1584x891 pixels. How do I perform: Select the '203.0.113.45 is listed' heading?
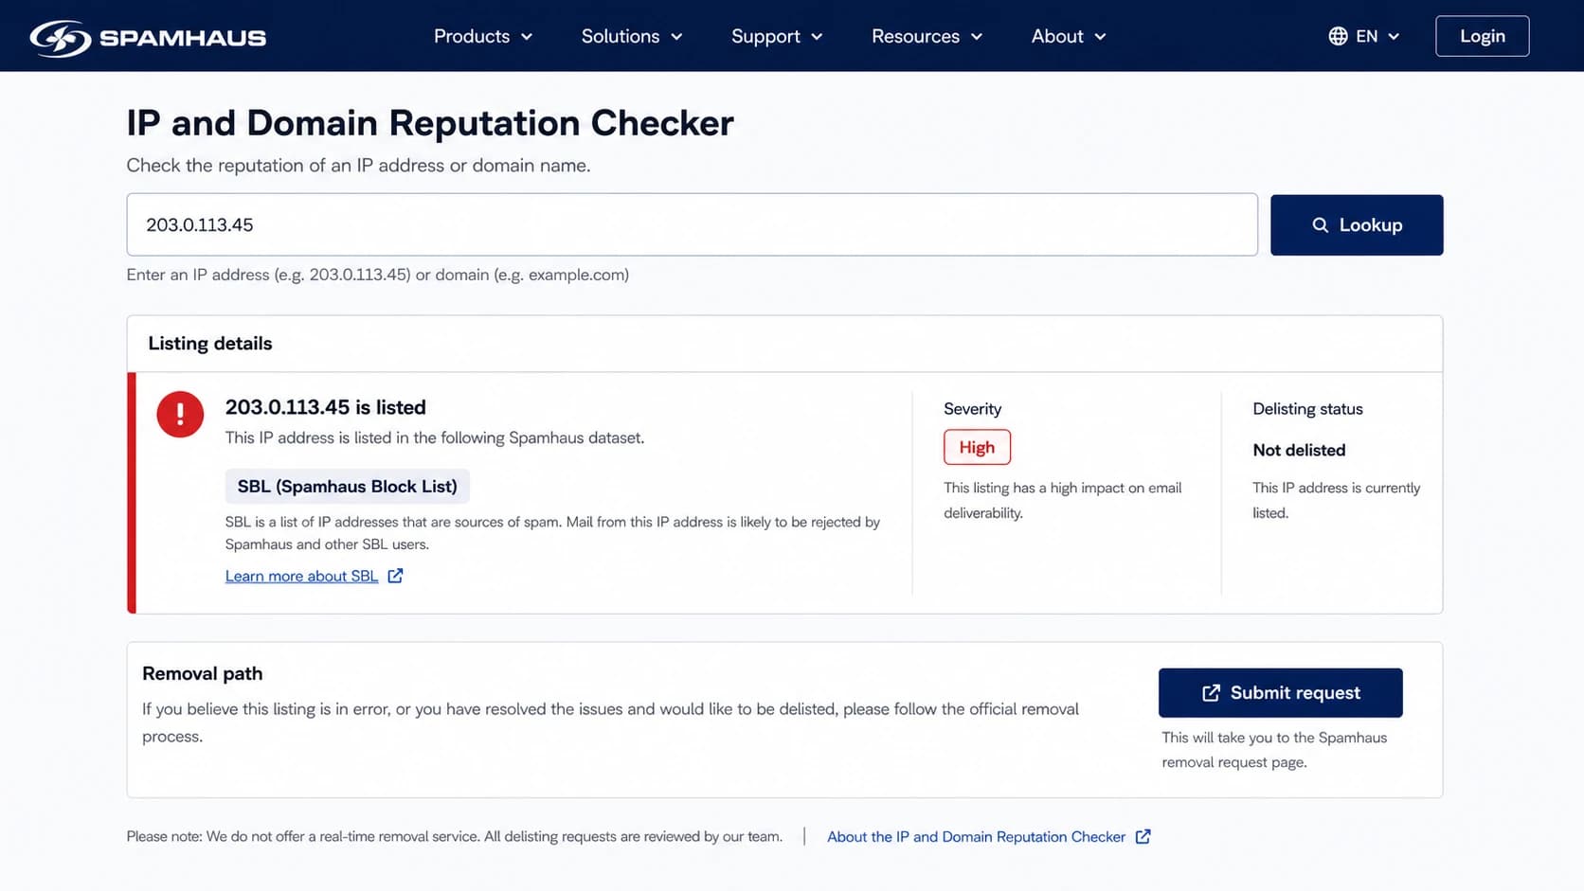(x=325, y=407)
